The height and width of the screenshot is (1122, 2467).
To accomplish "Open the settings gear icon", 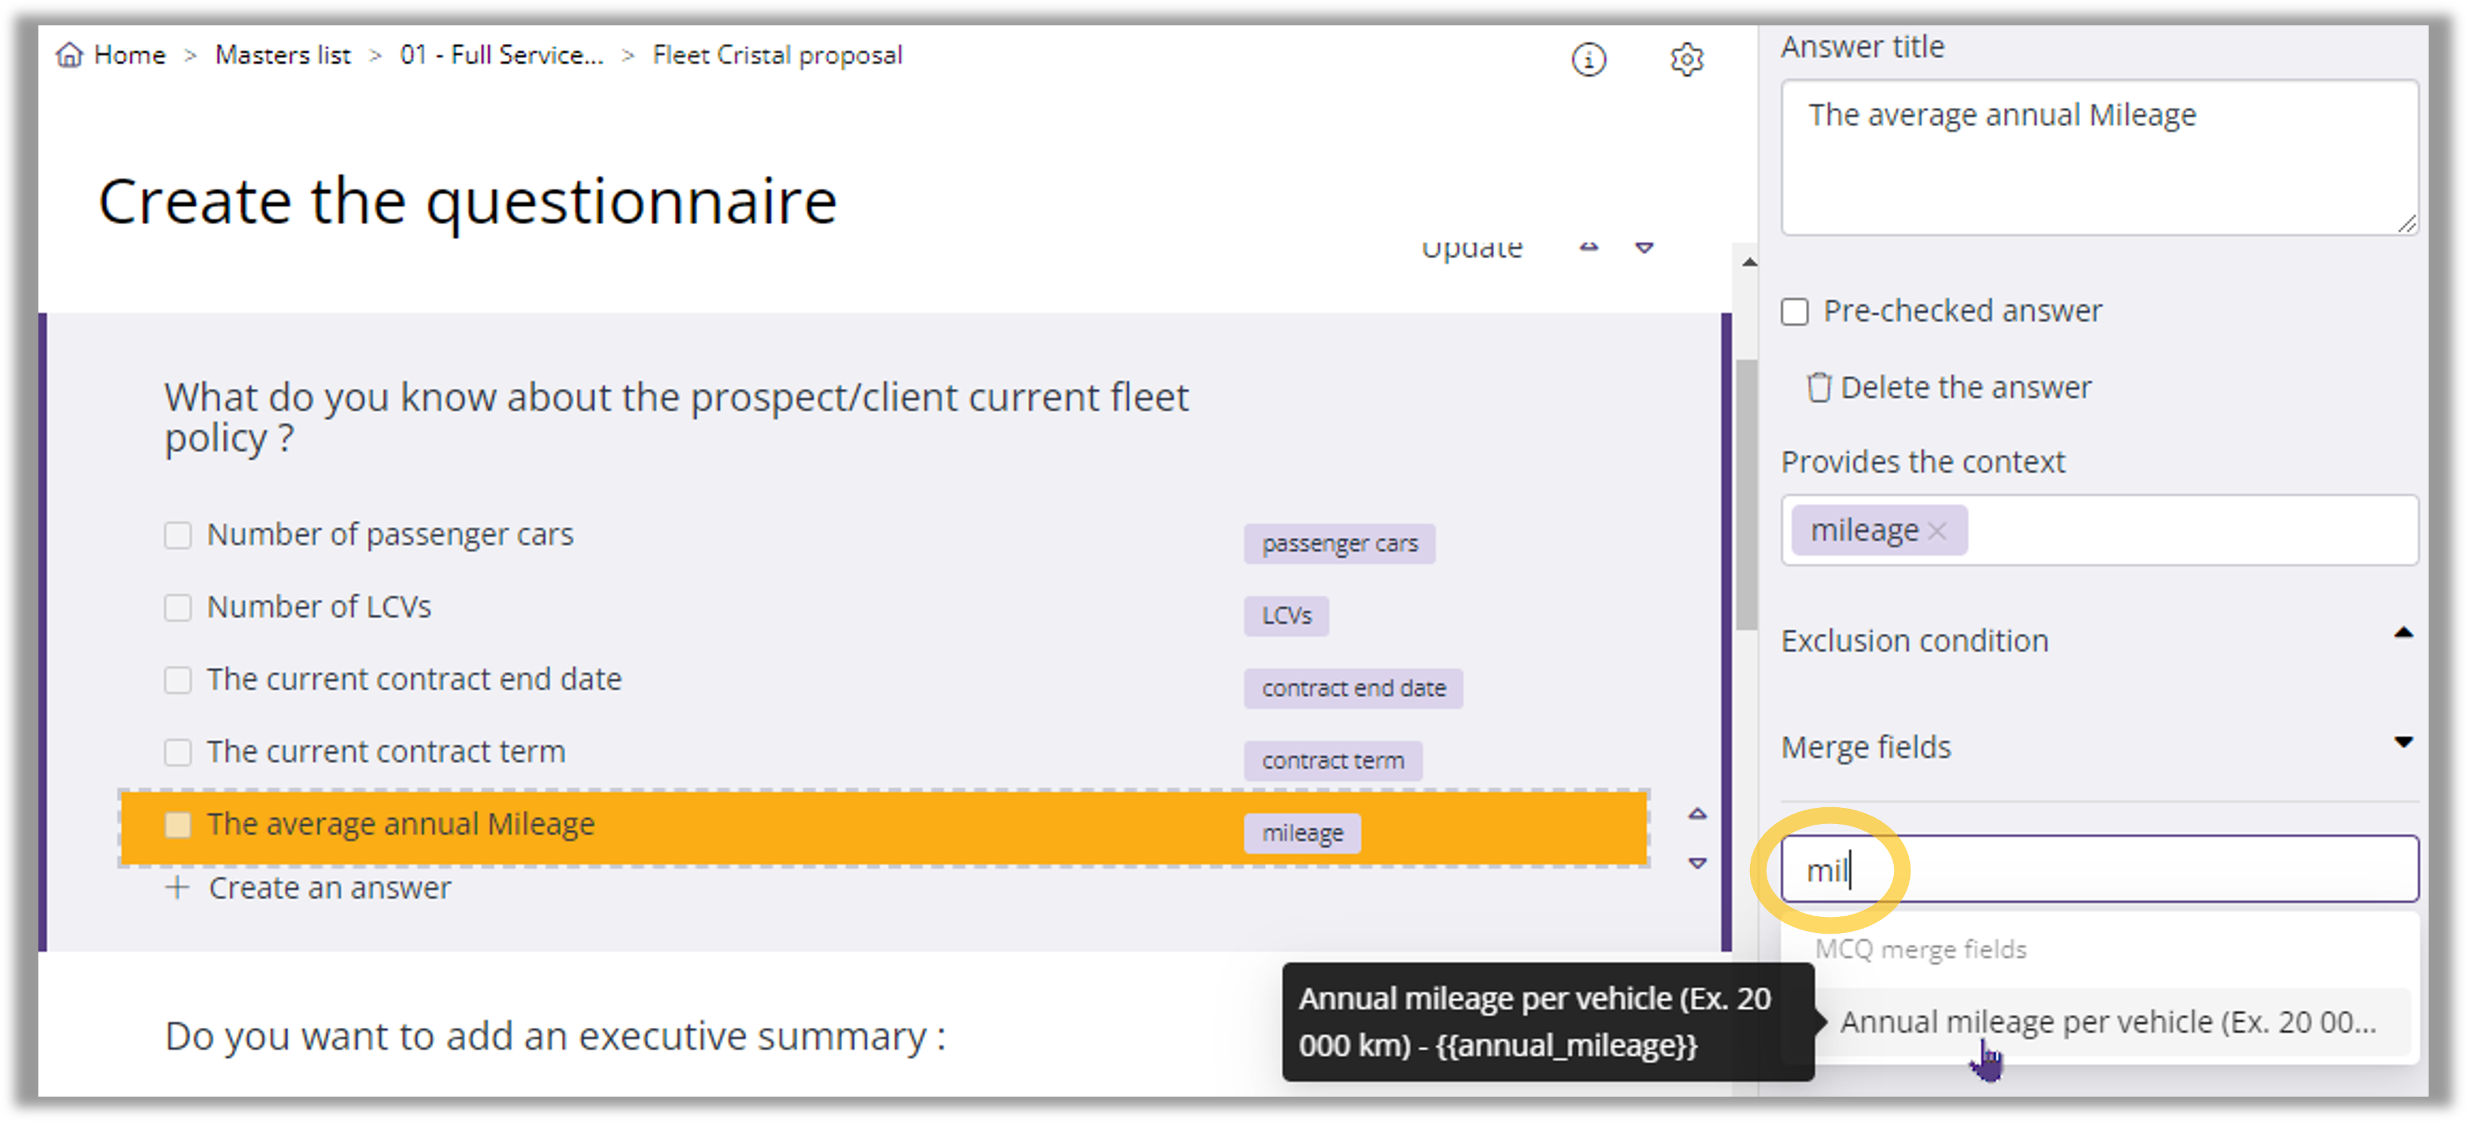I will pos(1687,59).
